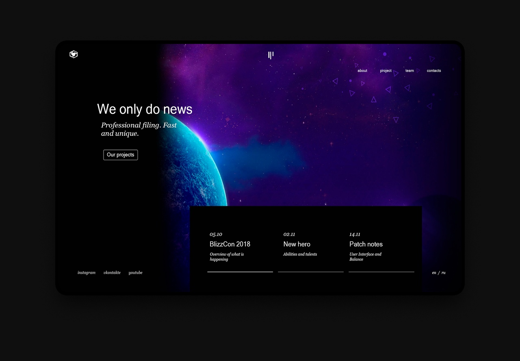Click the 14.11 date label

tap(355, 235)
